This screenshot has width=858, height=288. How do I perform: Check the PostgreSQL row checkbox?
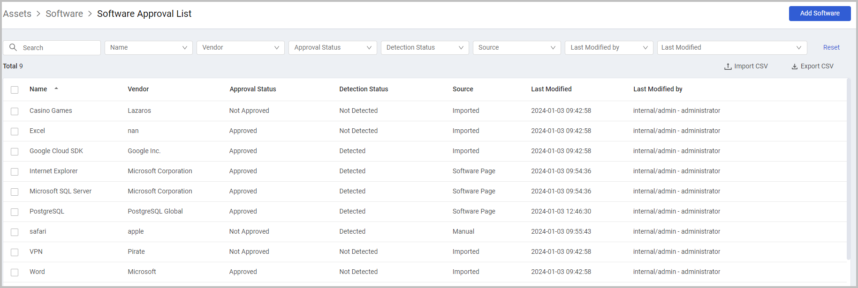coord(15,212)
